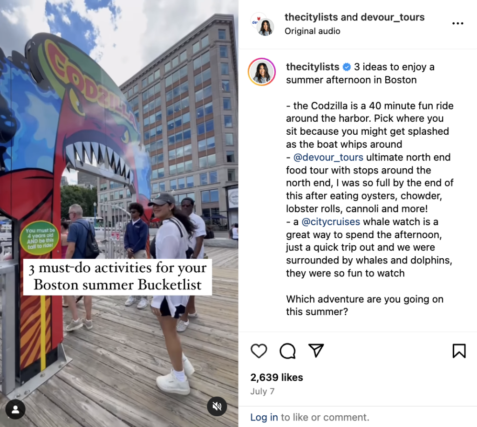Open the header profile avatar thumbnail

pos(263,24)
